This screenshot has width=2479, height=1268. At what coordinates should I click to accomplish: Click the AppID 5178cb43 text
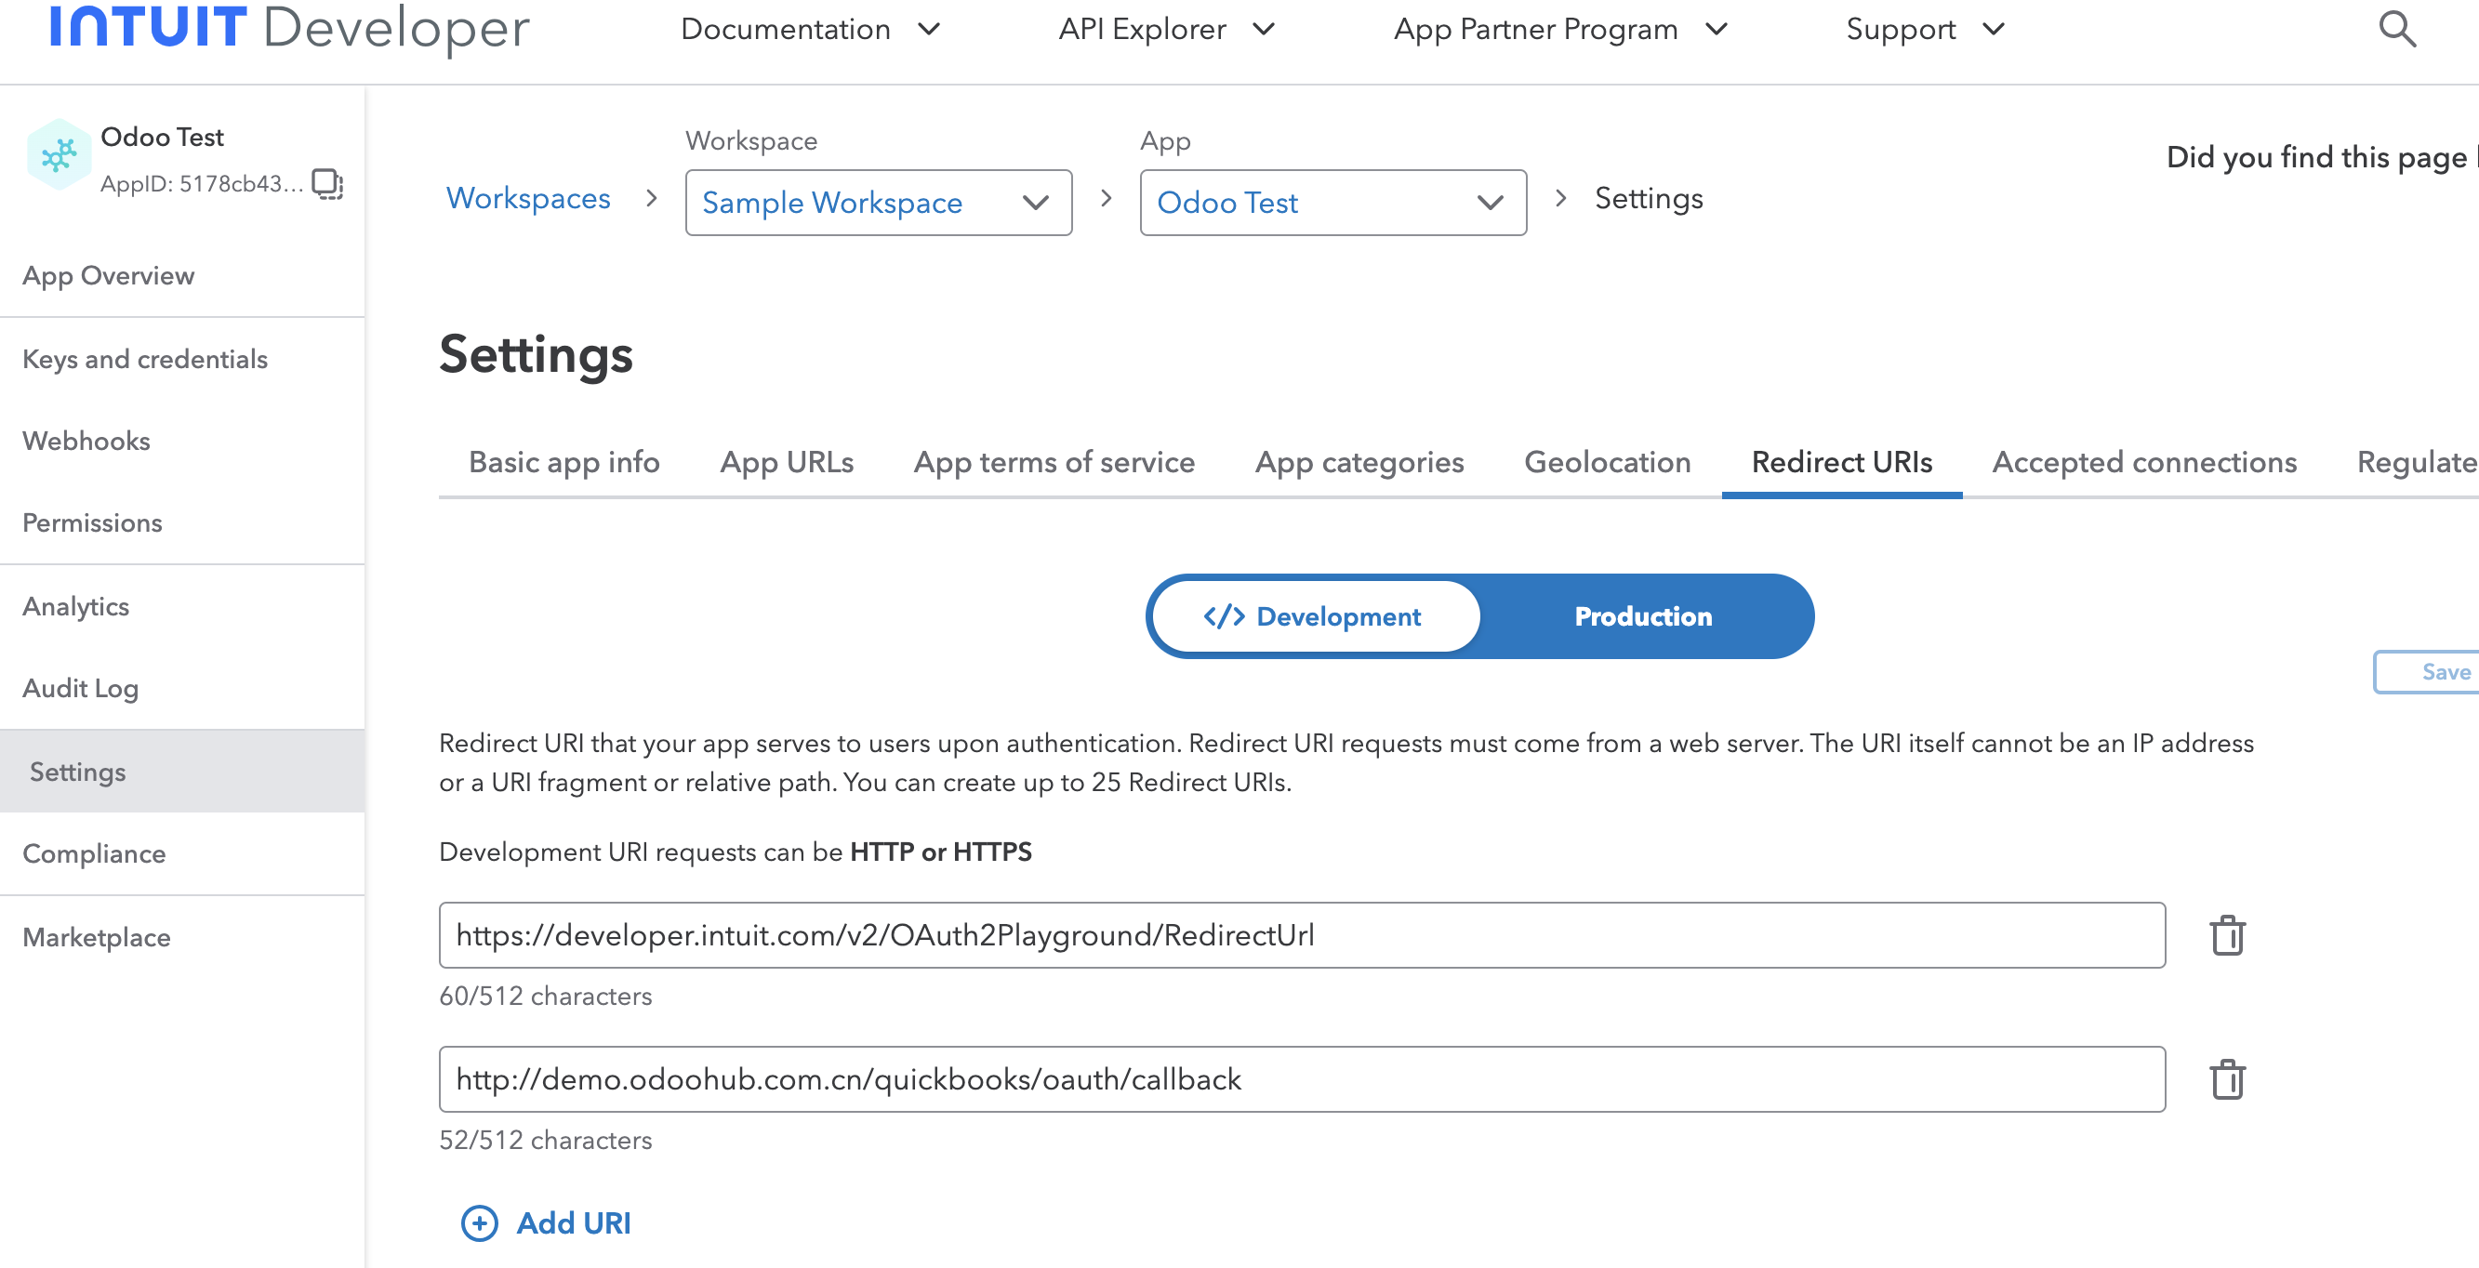click(x=201, y=183)
